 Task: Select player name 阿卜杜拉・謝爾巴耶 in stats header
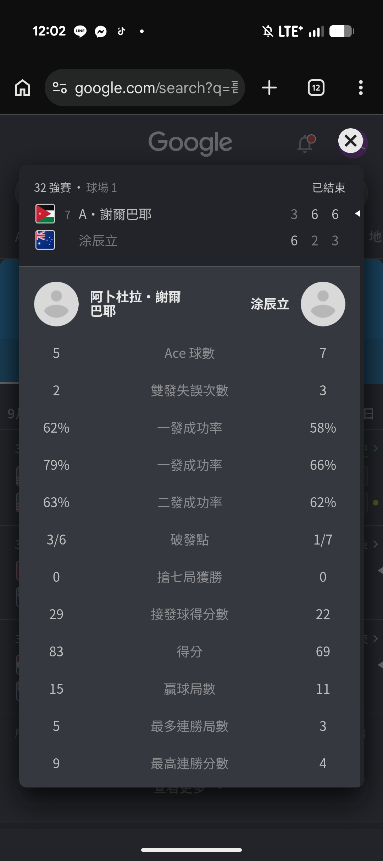click(x=135, y=304)
